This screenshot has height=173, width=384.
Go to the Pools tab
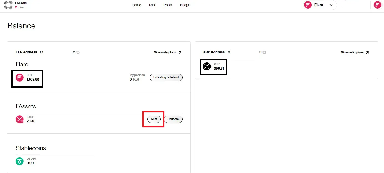coord(168,5)
